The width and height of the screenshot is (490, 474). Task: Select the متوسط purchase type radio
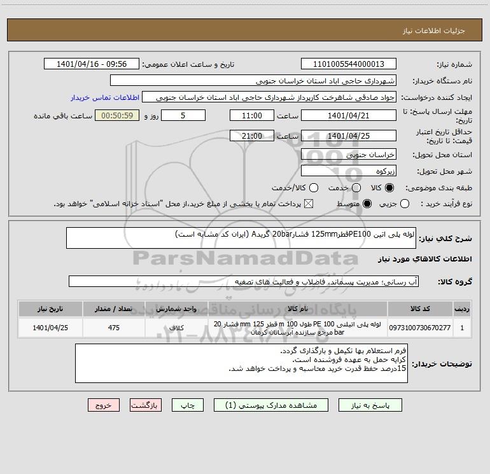click(x=367, y=204)
